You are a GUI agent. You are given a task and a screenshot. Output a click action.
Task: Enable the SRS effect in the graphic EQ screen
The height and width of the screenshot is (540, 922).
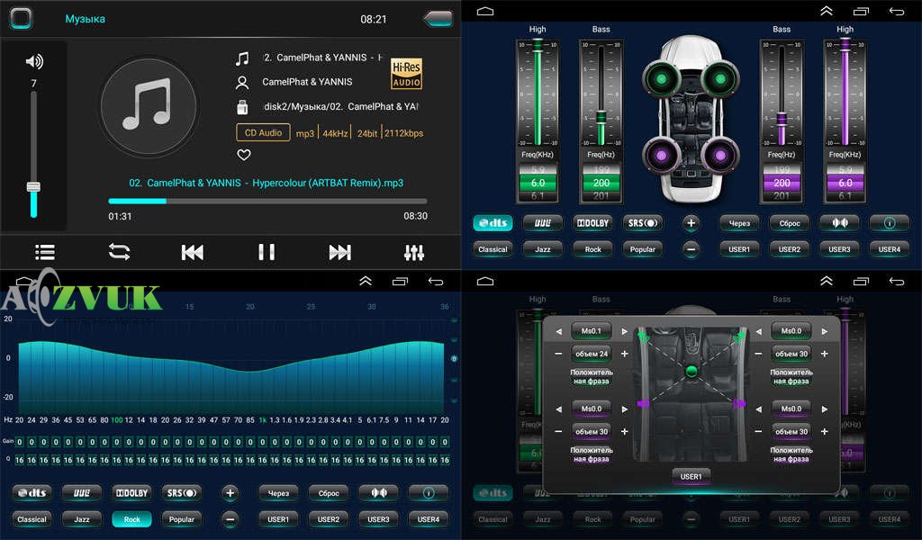182,493
